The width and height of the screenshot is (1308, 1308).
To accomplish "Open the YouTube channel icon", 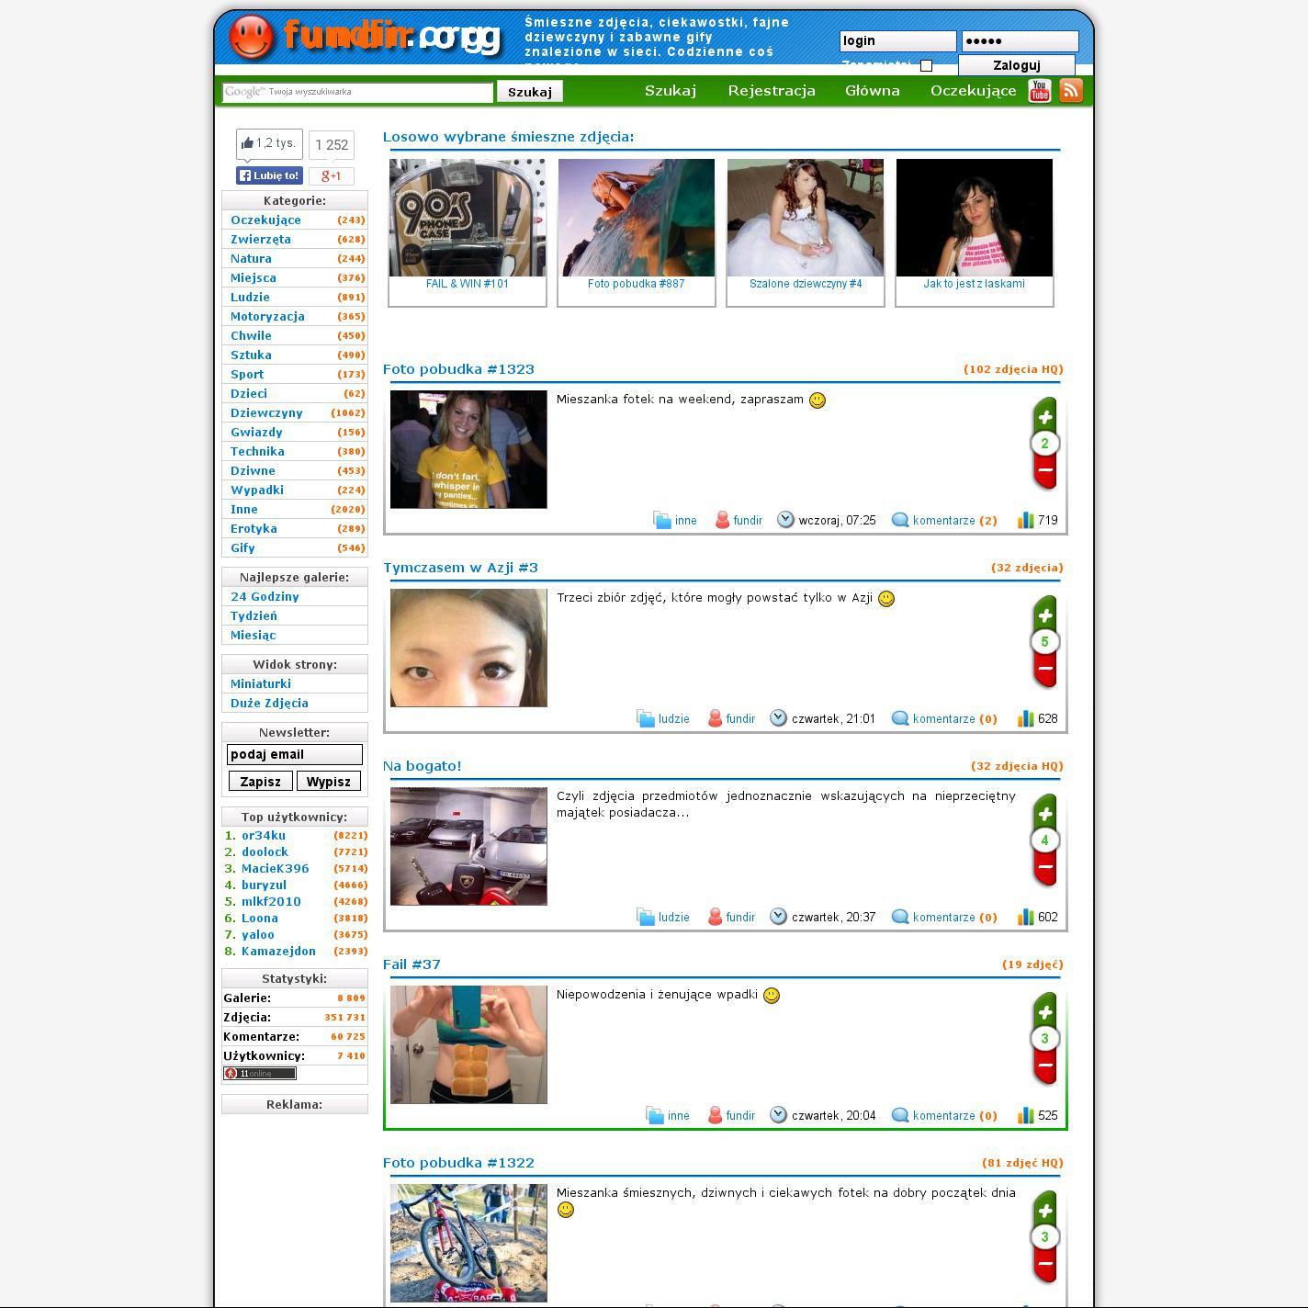I will pos(1039,91).
